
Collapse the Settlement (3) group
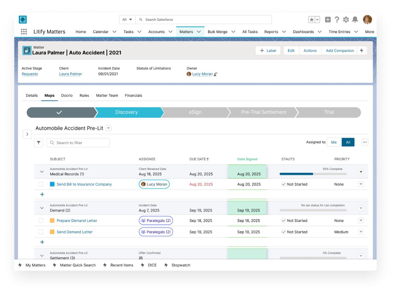[42, 256]
